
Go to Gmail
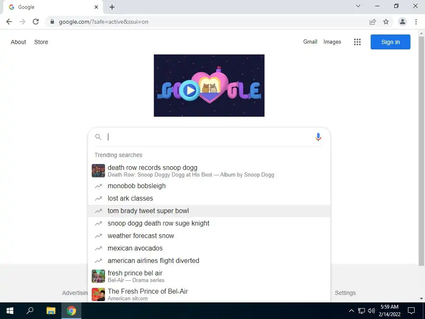click(310, 42)
